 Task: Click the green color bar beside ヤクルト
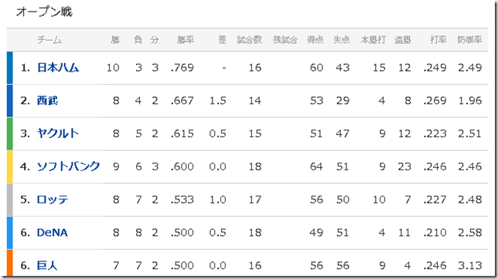(x=10, y=133)
